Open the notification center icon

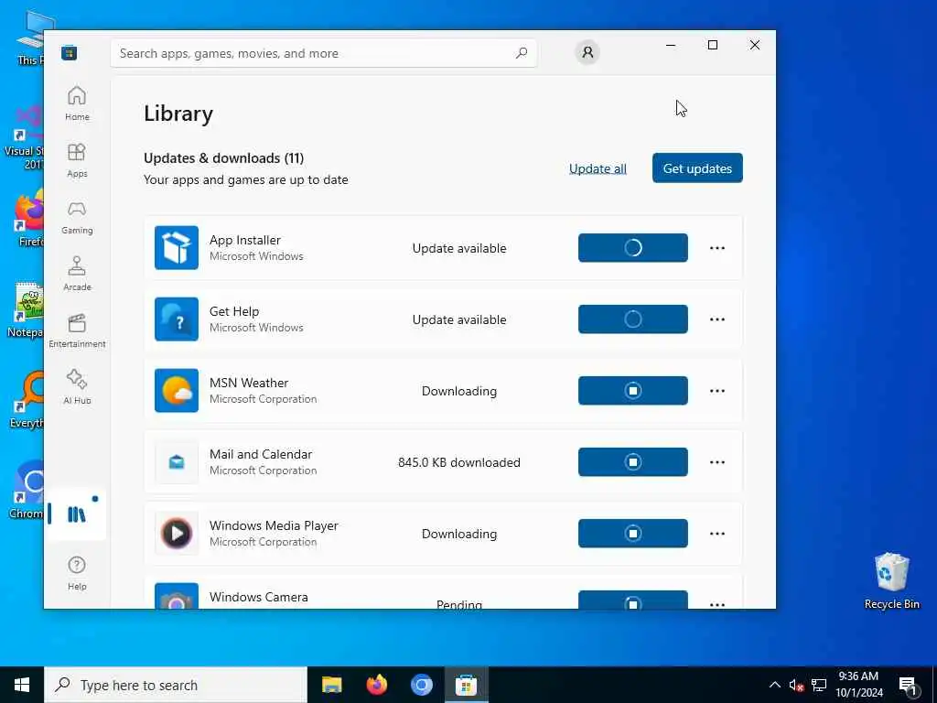tap(908, 686)
